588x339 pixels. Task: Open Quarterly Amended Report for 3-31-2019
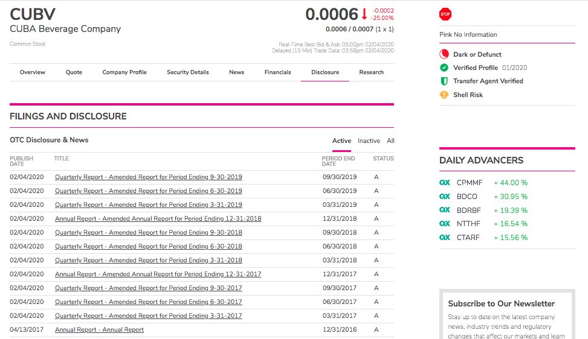click(x=149, y=204)
